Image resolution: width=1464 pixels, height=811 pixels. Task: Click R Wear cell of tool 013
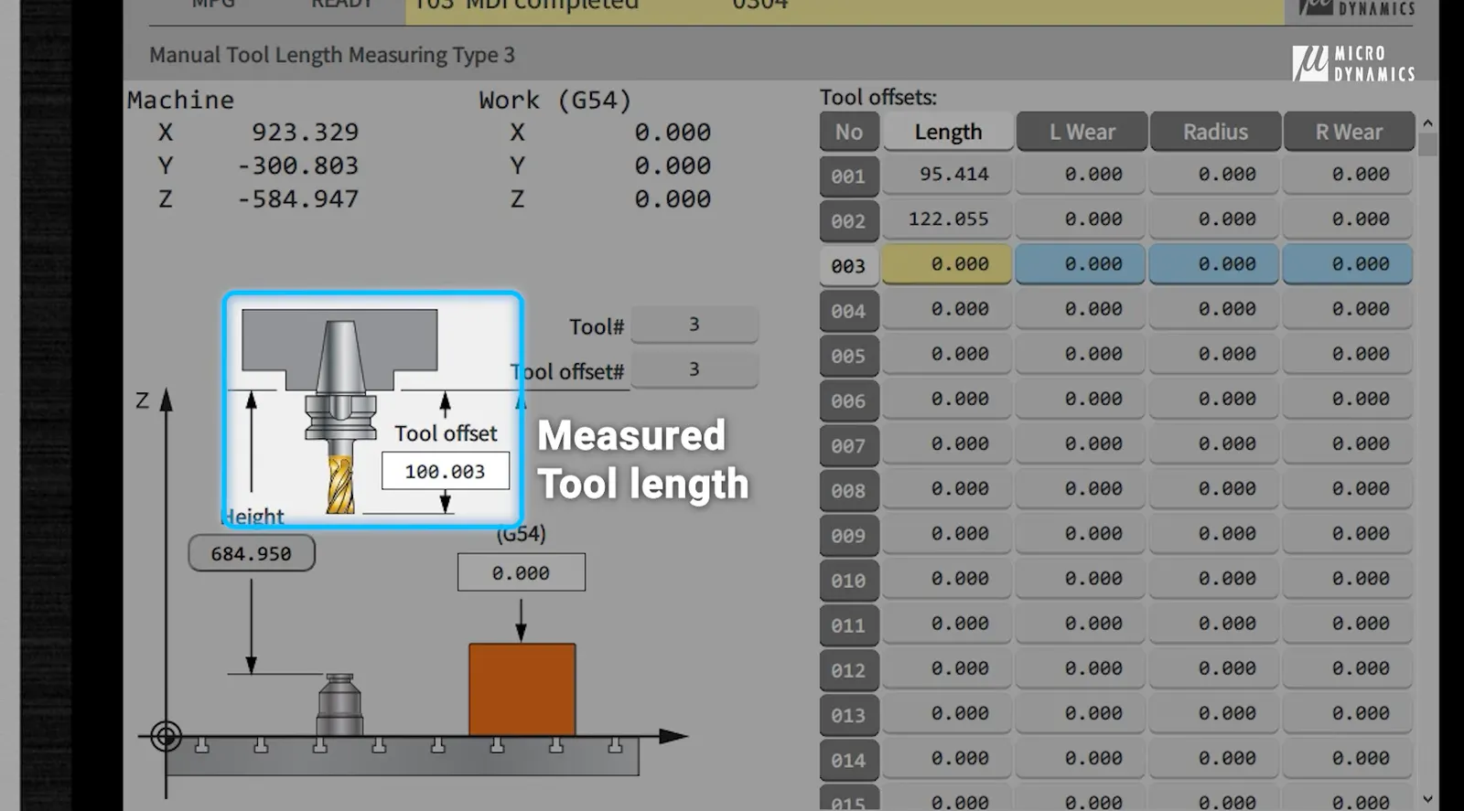coord(1349,712)
